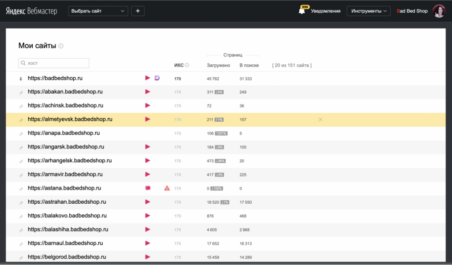Pin the astrahan.badbedshop.ru site

(21, 203)
